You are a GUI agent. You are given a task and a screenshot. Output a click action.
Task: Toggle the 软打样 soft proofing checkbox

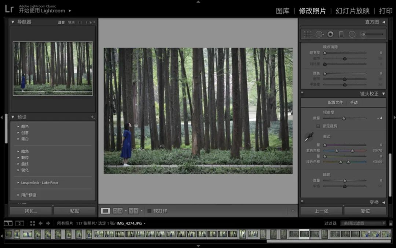click(x=149, y=211)
